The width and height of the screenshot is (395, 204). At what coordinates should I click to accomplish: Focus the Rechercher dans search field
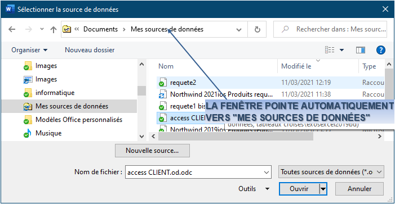tap(330, 29)
